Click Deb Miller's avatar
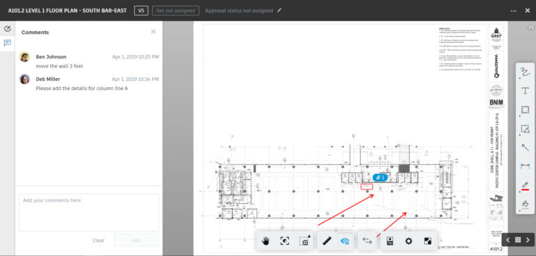Image resolution: width=536 pixels, height=256 pixels. (x=24, y=80)
